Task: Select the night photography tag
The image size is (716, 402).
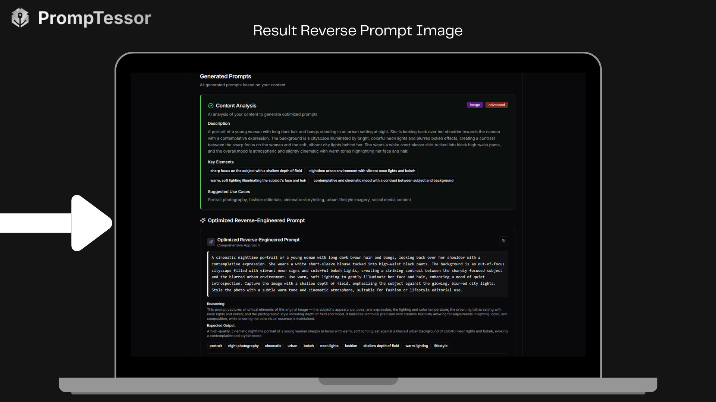Action: [243, 346]
